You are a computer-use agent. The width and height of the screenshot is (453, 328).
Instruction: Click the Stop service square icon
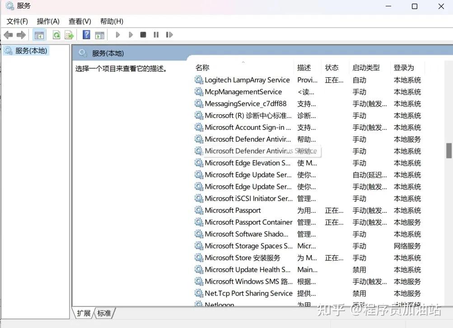(143, 35)
